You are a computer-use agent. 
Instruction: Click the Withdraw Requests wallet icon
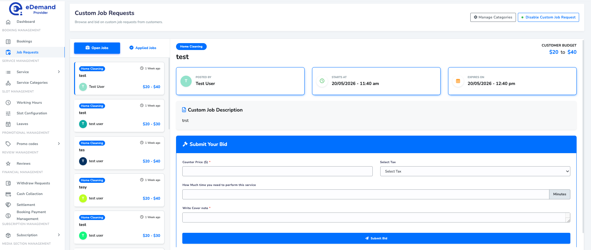point(8,183)
